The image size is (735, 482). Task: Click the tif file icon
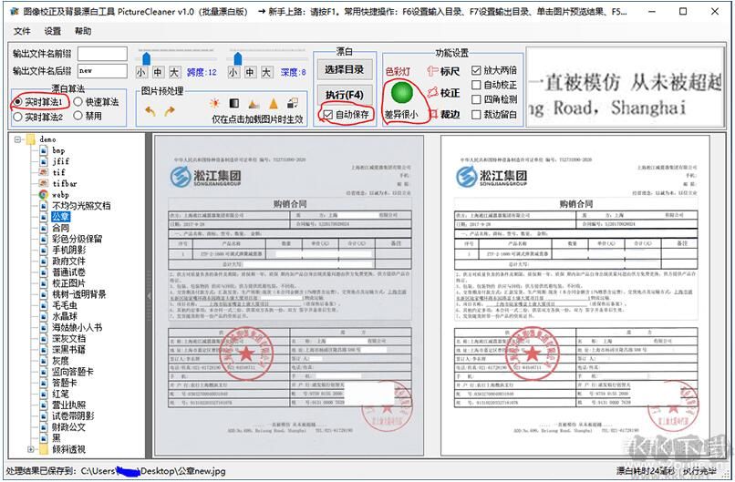[43, 172]
